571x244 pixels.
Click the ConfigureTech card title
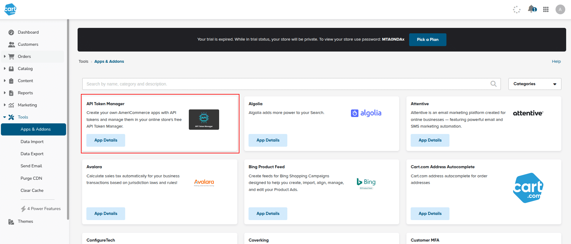(x=101, y=240)
